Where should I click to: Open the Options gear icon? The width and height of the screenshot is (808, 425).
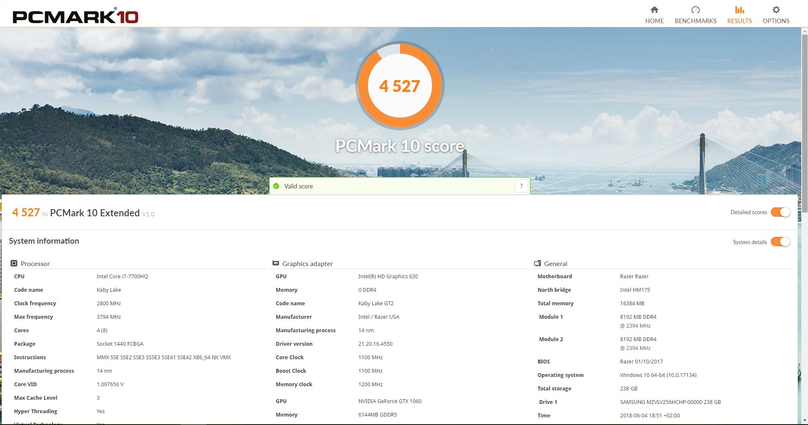[x=776, y=10]
